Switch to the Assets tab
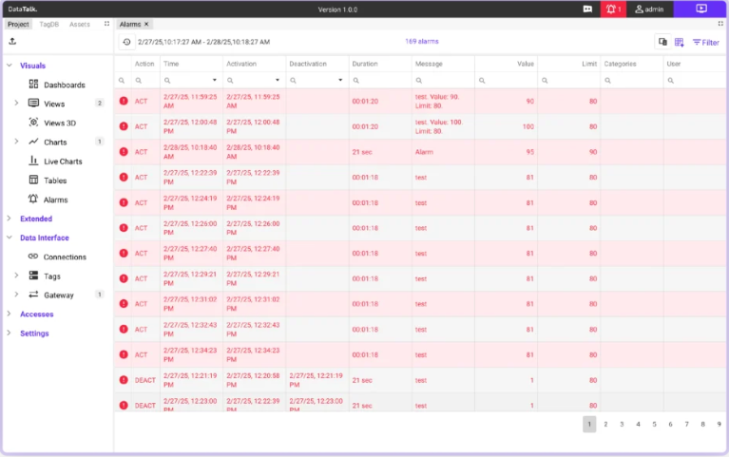Image resolution: width=729 pixels, height=457 pixels. click(80, 24)
